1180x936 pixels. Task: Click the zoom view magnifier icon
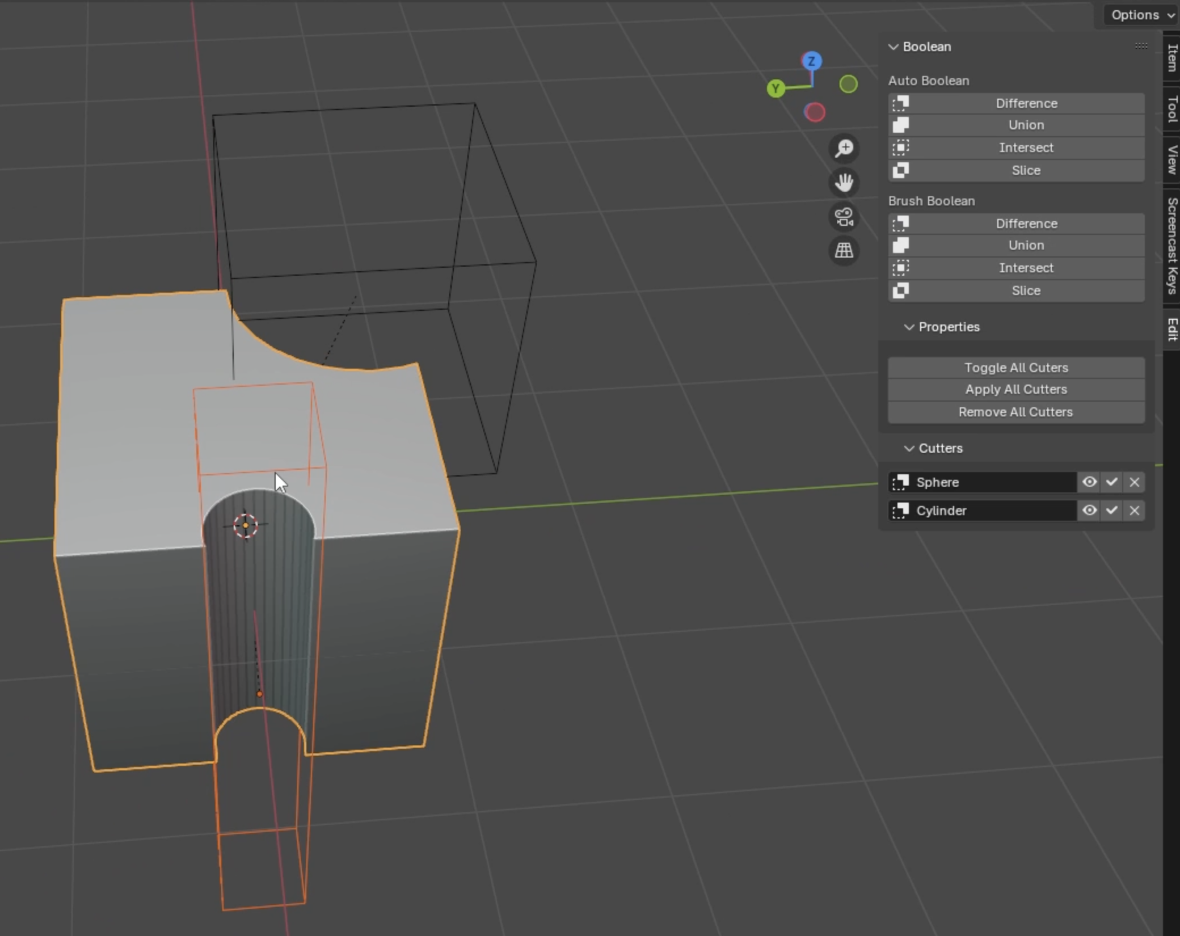(x=844, y=149)
